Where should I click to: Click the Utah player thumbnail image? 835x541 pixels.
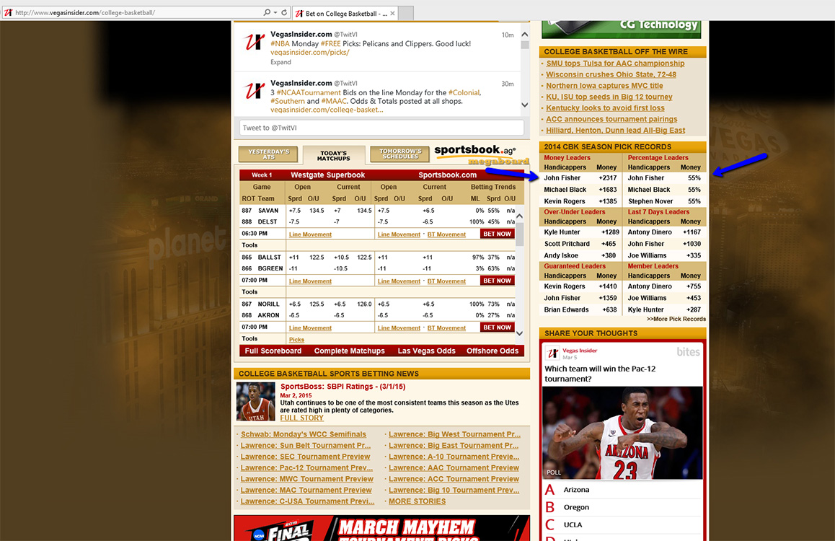click(255, 402)
